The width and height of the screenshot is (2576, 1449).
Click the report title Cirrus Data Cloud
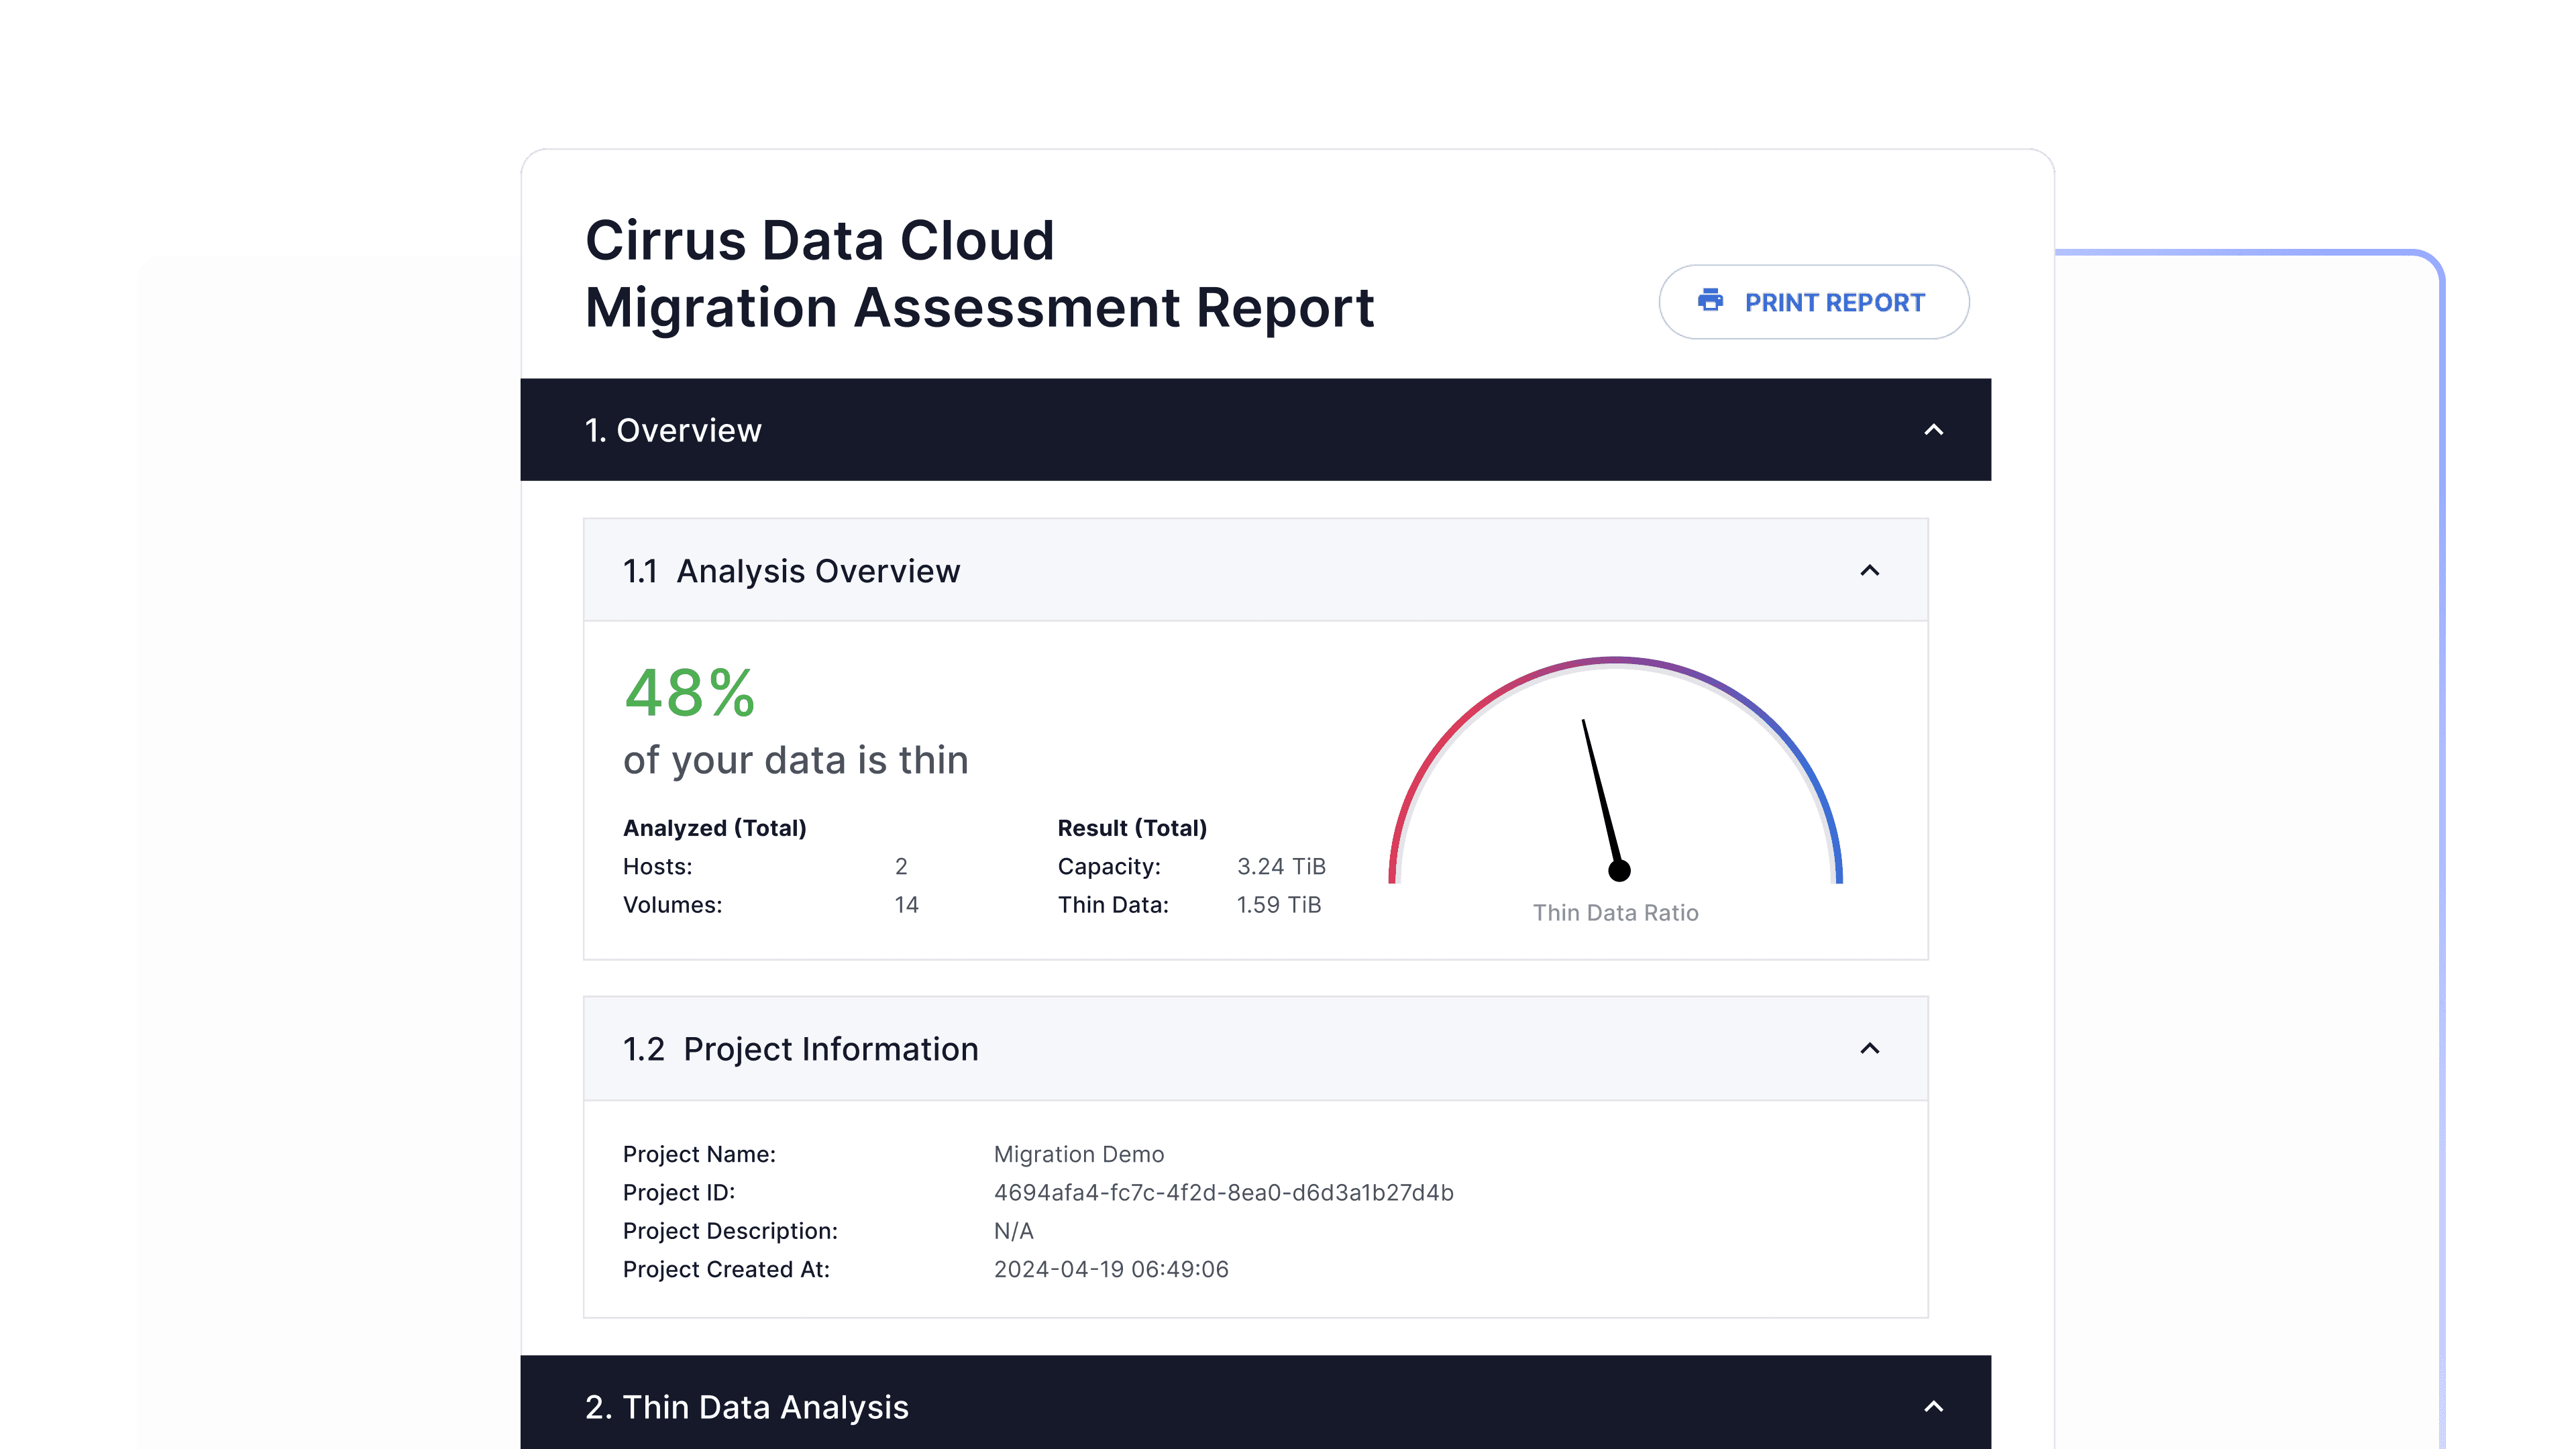click(x=820, y=241)
